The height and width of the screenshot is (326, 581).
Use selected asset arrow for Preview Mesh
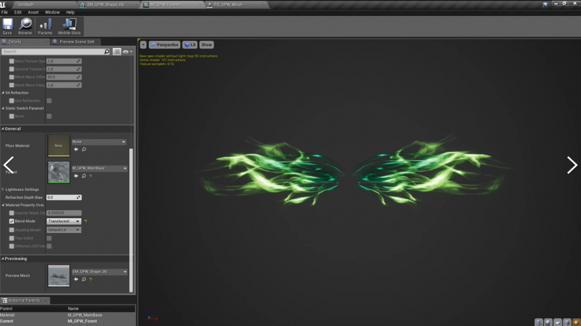click(76, 279)
